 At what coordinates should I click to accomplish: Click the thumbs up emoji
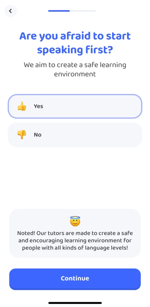(x=22, y=106)
